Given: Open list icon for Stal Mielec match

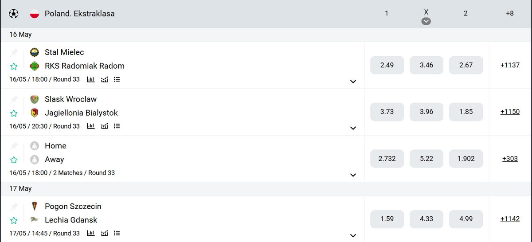Looking at the screenshot, I should tap(117, 79).
